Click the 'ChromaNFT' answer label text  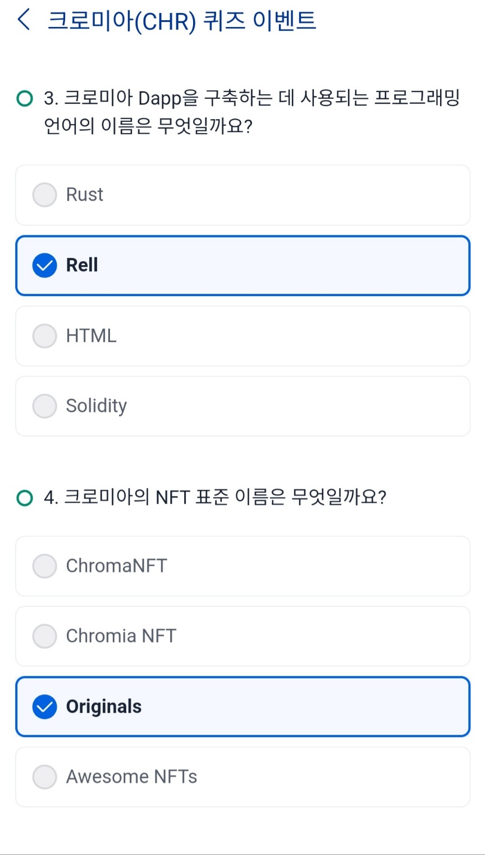pyautogui.click(x=117, y=566)
